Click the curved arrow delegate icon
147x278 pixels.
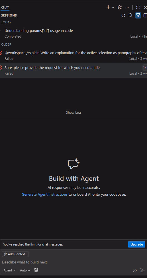click(x=135, y=270)
